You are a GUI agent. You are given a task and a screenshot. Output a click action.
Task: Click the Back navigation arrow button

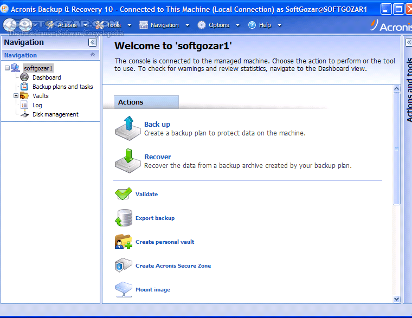point(10,25)
